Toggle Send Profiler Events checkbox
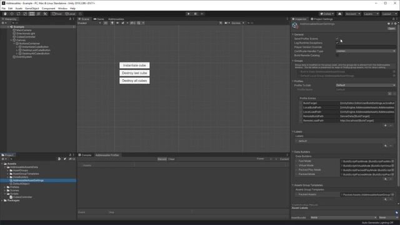 (337, 39)
